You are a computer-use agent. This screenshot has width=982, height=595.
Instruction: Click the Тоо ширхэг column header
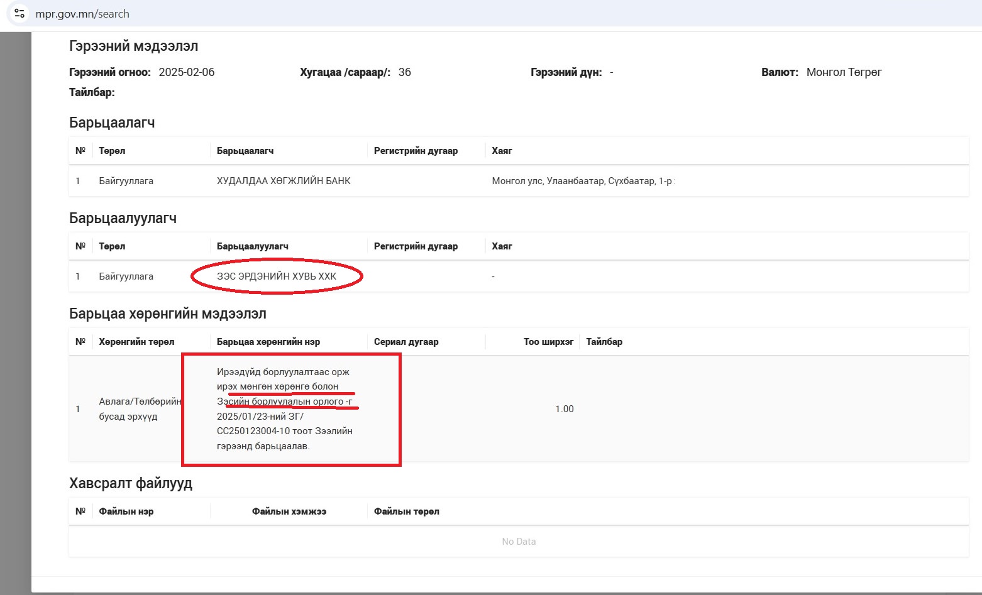[x=548, y=342]
